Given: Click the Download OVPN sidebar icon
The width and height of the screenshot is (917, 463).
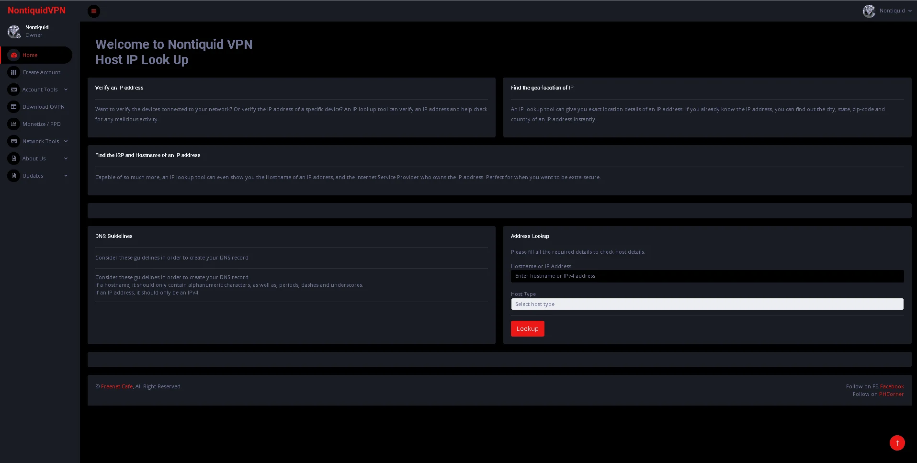Looking at the screenshot, I should click(14, 107).
